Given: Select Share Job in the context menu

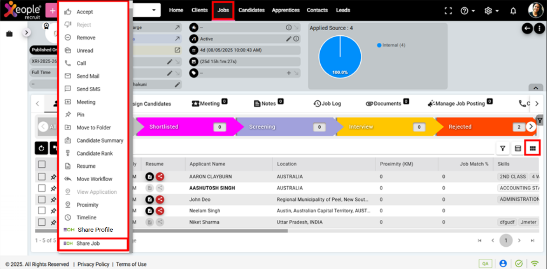Looking at the screenshot, I should [88, 243].
